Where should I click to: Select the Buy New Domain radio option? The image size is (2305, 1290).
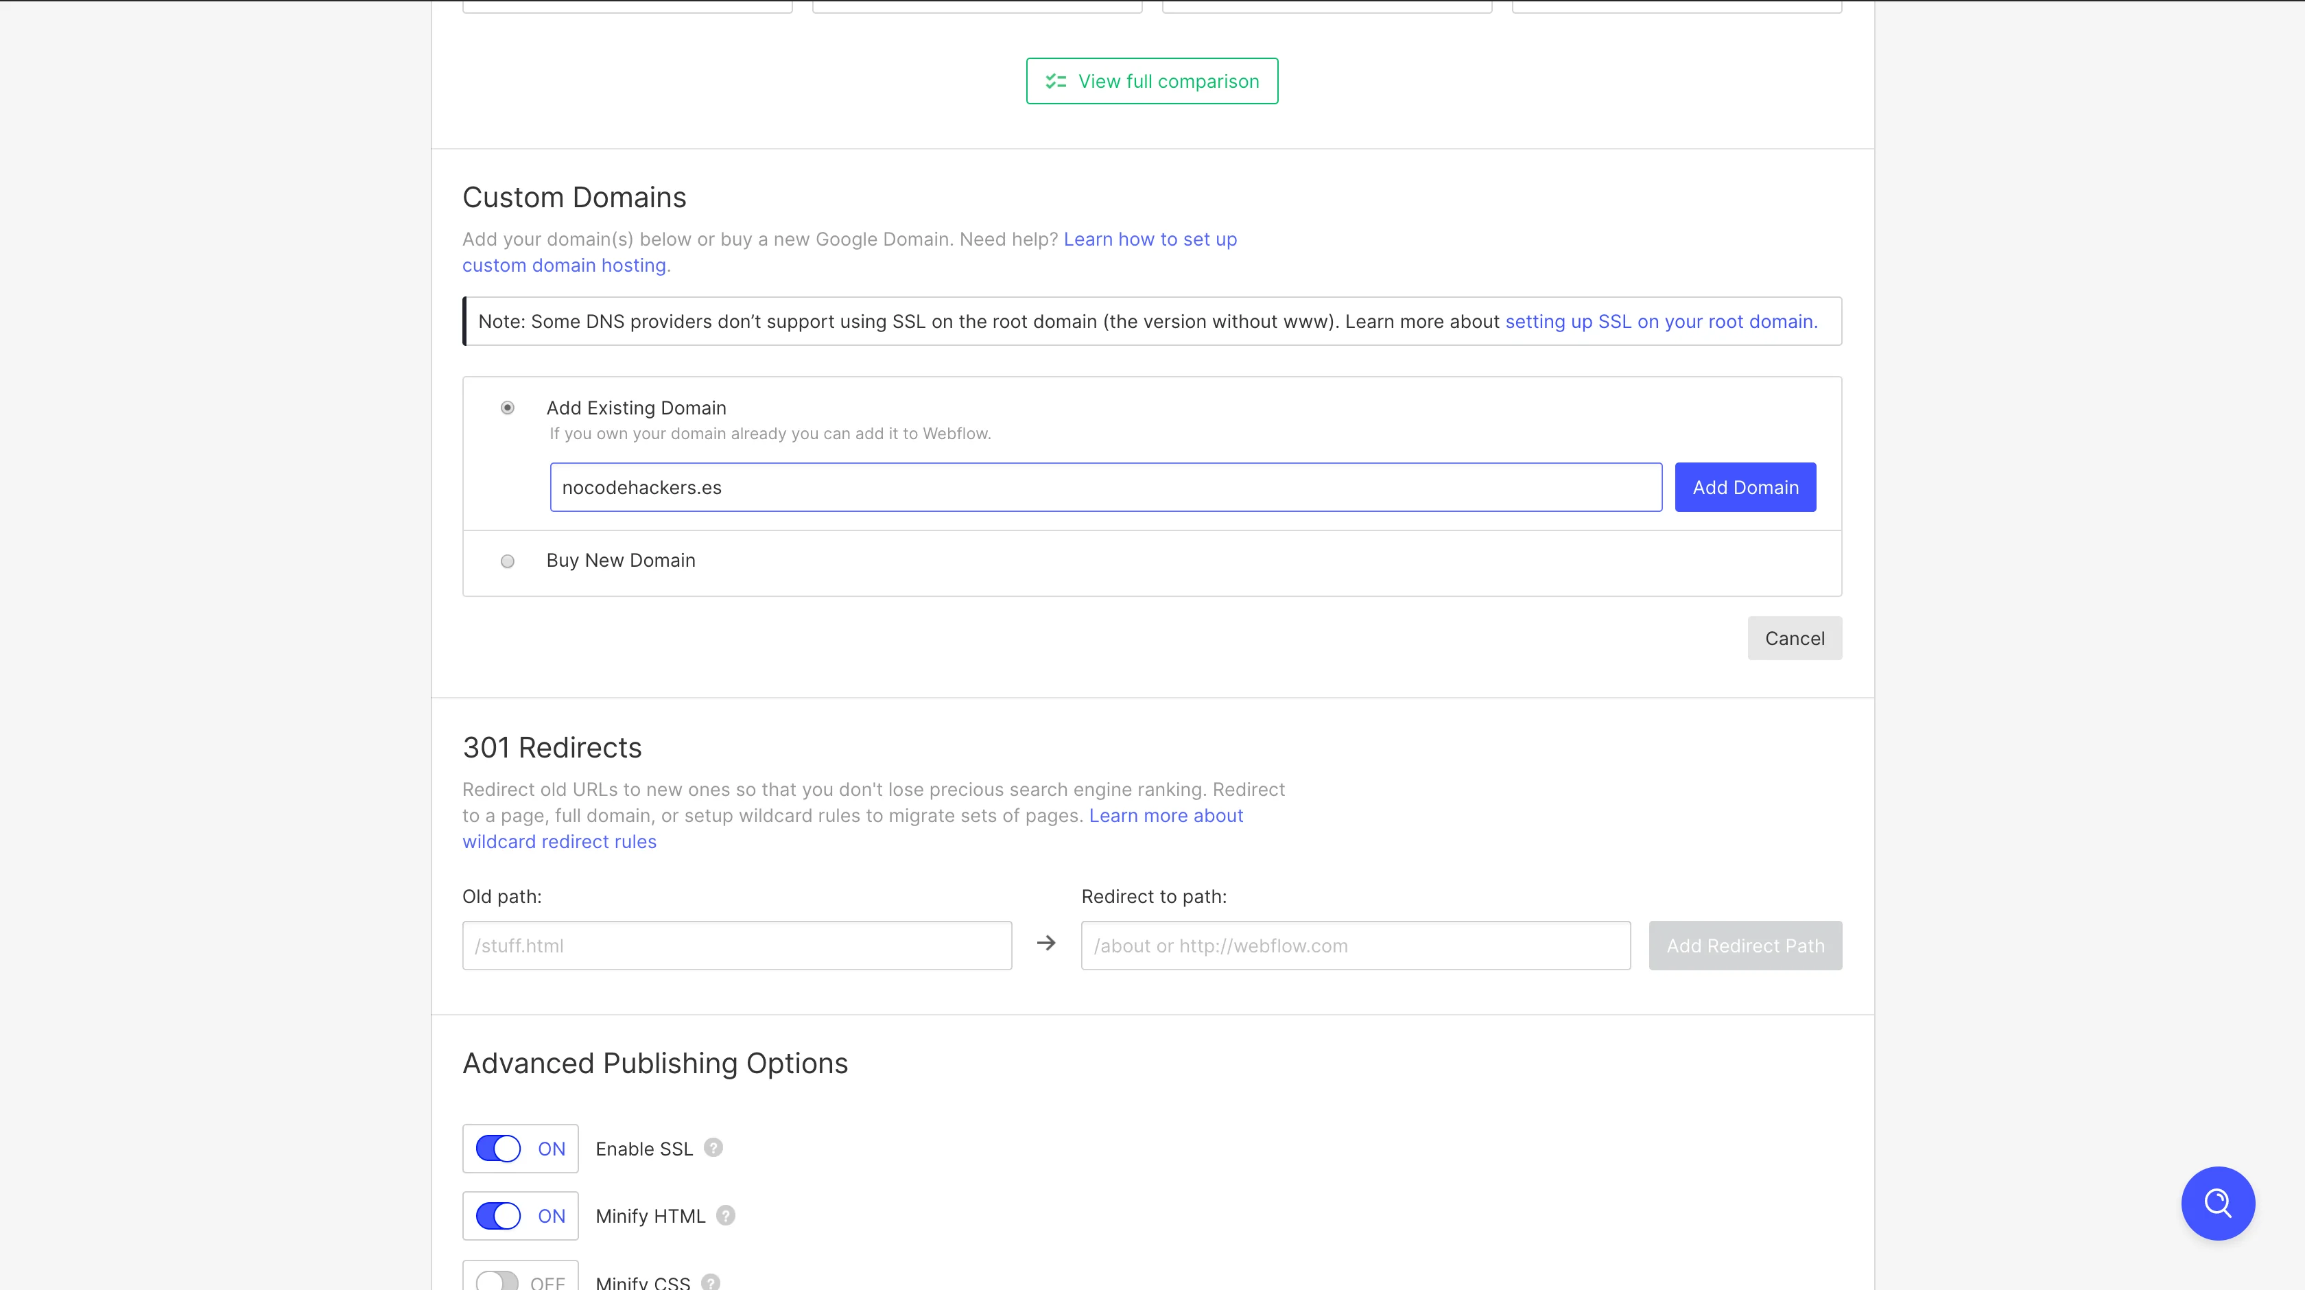coord(508,561)
